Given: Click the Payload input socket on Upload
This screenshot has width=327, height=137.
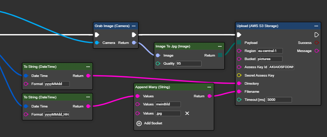Looking at the screenshot, I should point(239,43).
